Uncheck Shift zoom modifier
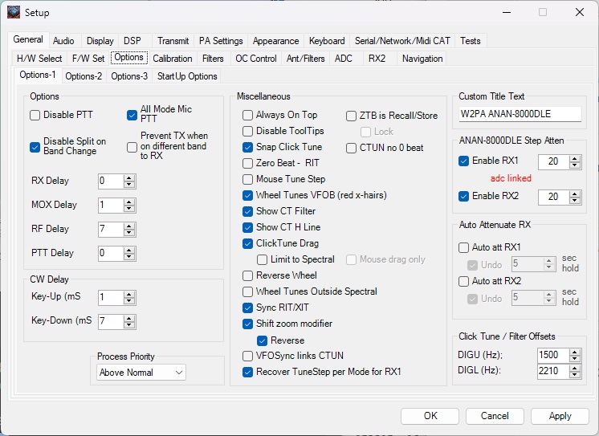The height and width of the screenshot is (436, 599). [247, 324]
